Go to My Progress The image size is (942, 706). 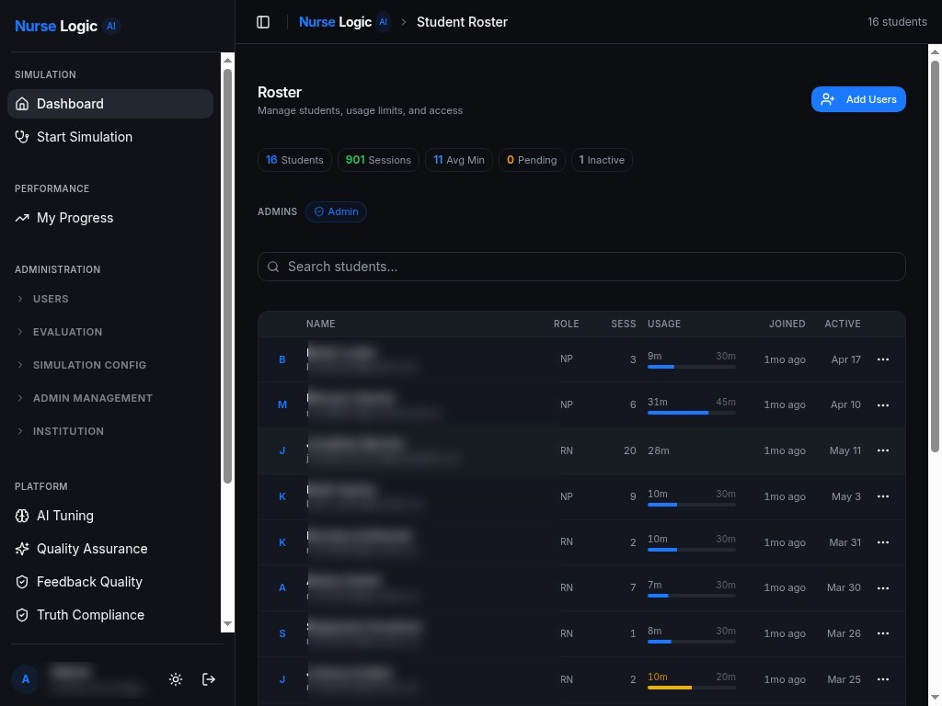click(110, 218)
